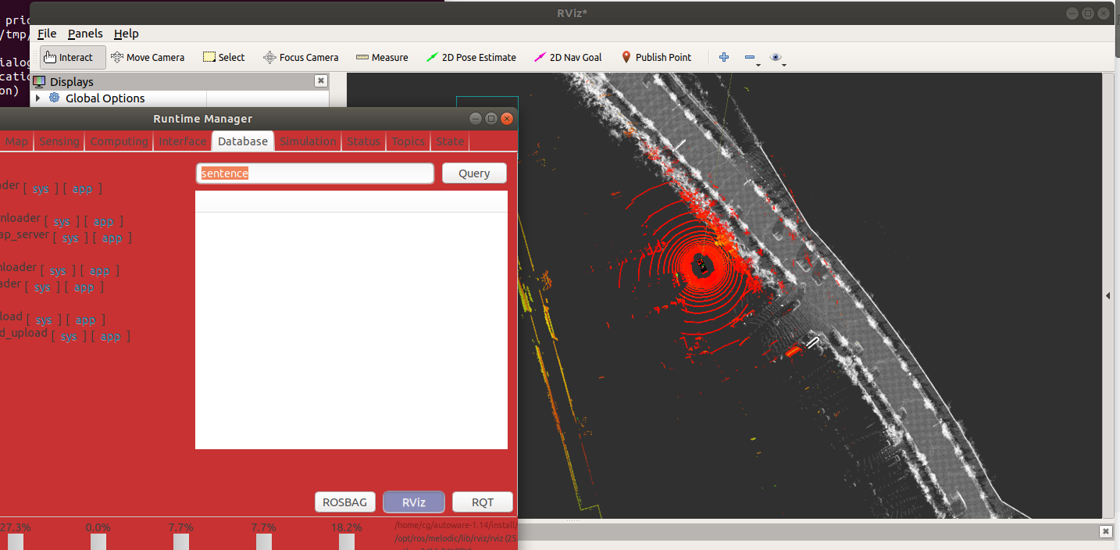Activate the Publish Point tool
This screenshot has height=550, width=1120.
point(656,57)
